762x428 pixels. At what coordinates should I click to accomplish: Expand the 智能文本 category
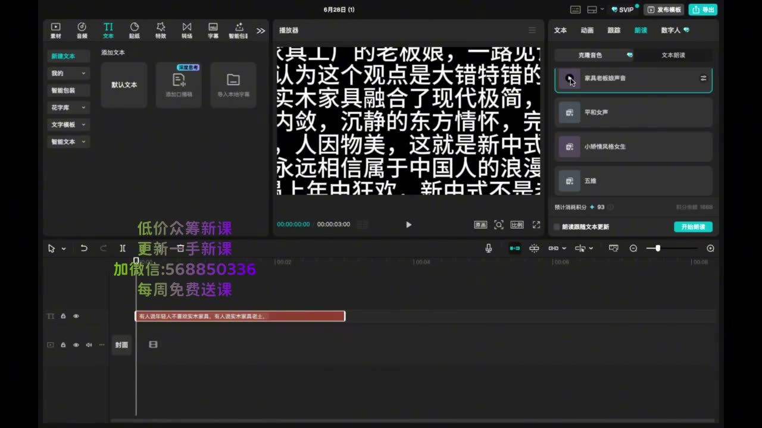[68, 142]
